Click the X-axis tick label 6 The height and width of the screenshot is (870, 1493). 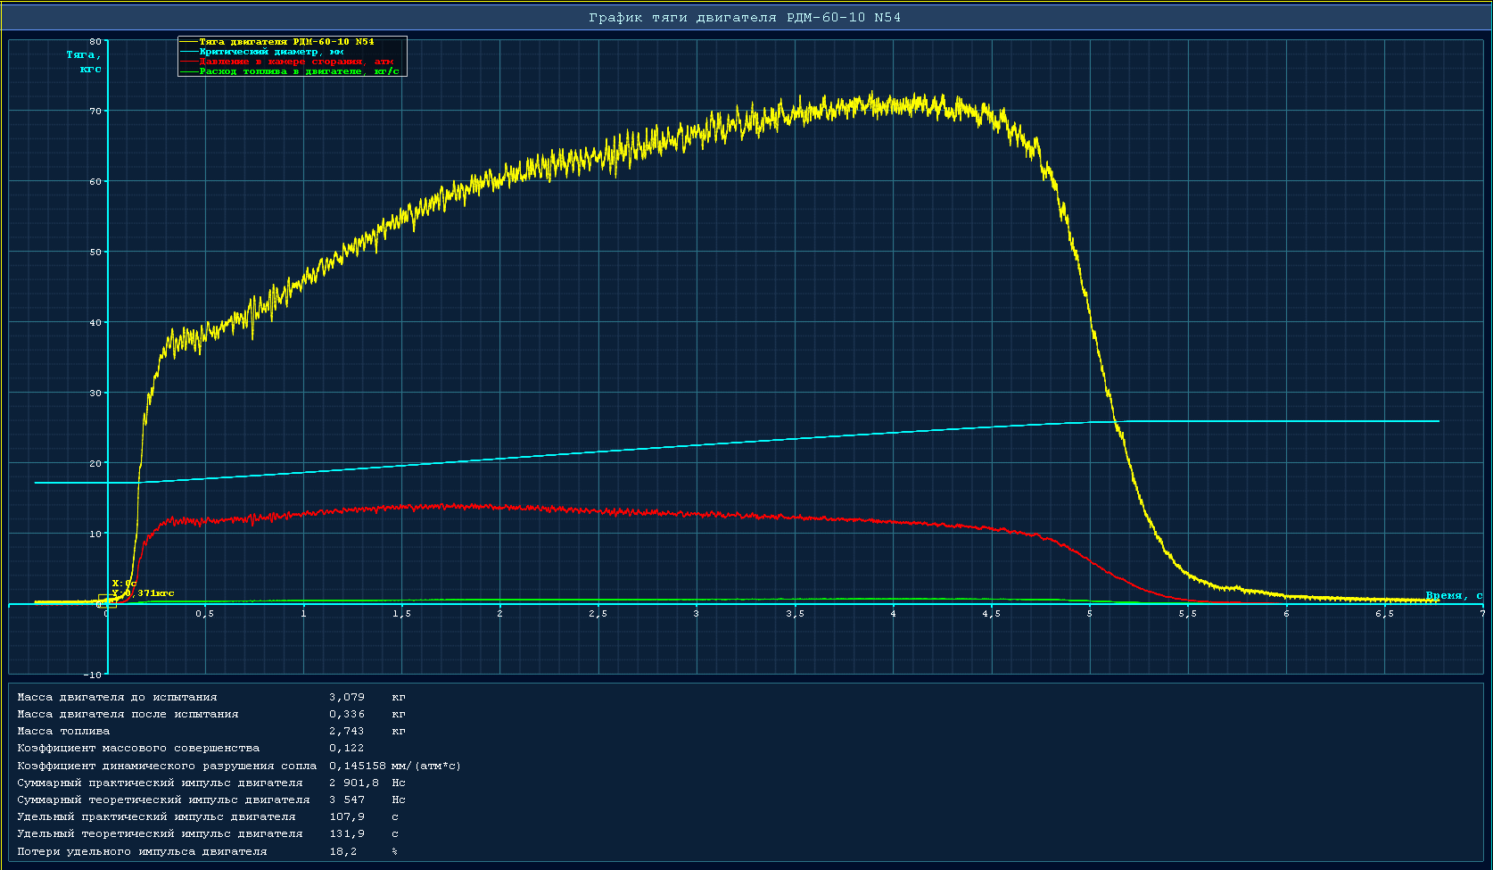(x=1287, y=614)
